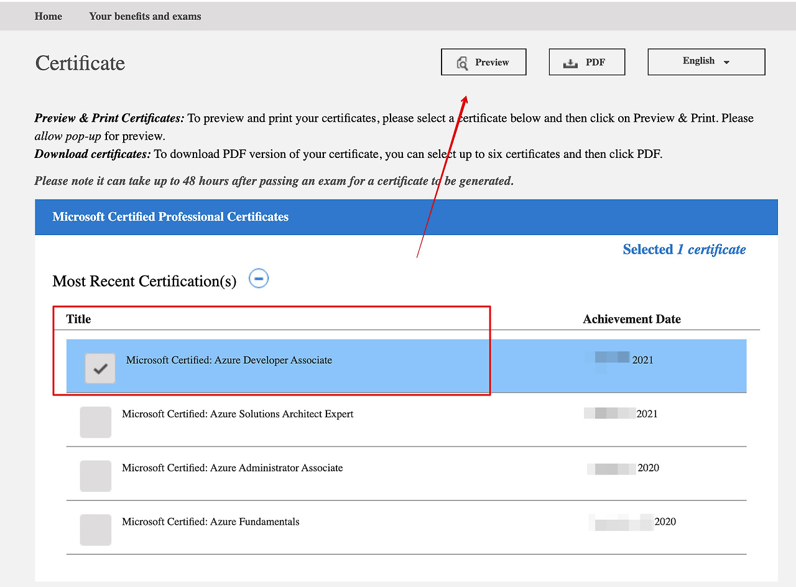
Task: Open the English language dropdown
Action: 706,62
